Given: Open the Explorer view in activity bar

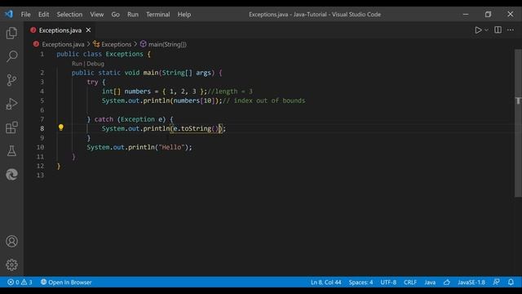Looking at the screenshot, I should pyautogui.click(x=11, y=33).
